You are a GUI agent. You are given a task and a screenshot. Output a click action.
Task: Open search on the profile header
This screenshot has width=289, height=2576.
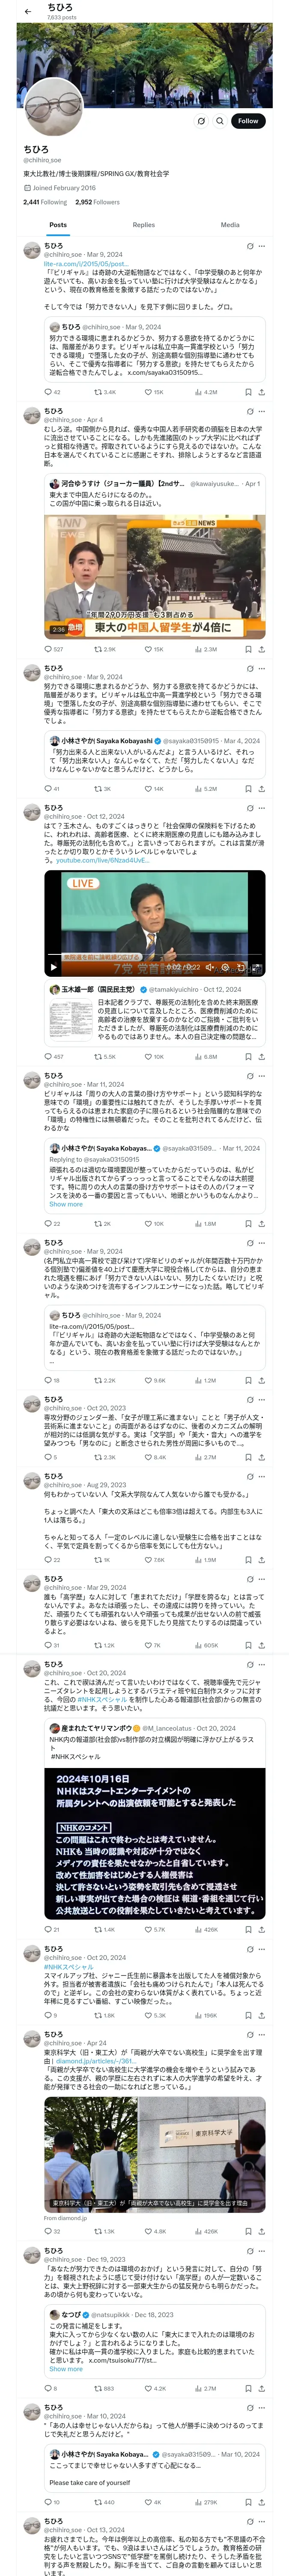[x=220, y=121]
